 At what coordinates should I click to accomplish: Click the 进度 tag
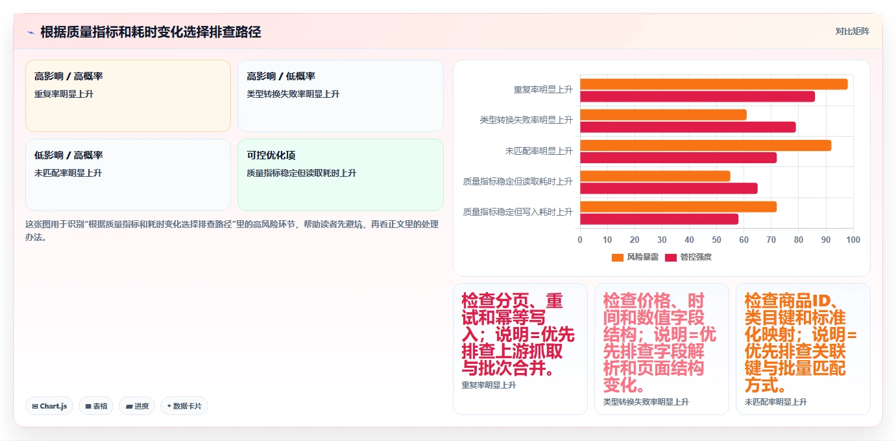pyautogui.click(x=137, y=406)
